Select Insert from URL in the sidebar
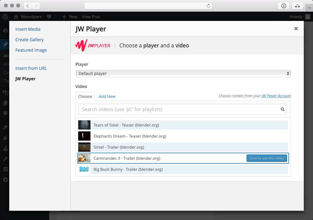Viewport: 313px width, 220px height. (31, 68)
